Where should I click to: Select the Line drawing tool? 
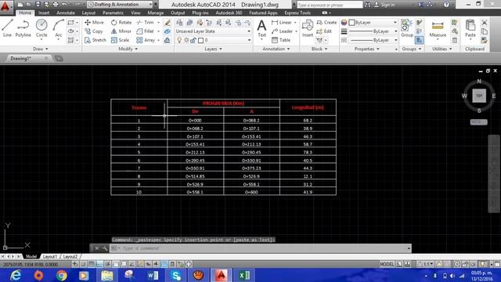[7, 28]
